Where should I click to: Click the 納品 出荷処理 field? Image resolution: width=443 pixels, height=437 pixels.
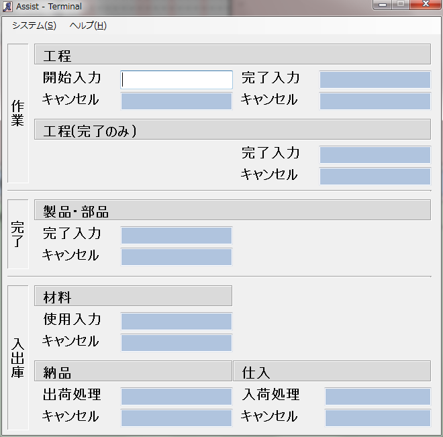tap(177, 396)
